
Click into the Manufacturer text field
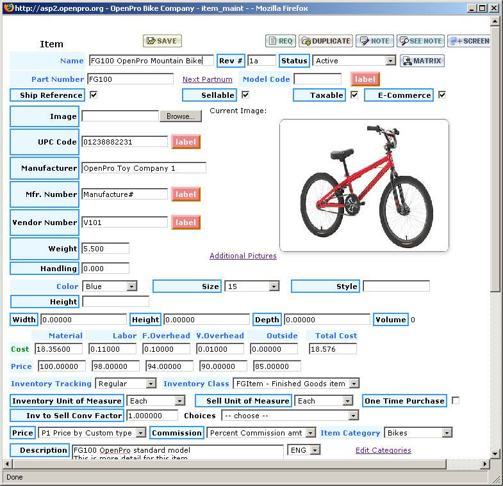coord(144,168)
